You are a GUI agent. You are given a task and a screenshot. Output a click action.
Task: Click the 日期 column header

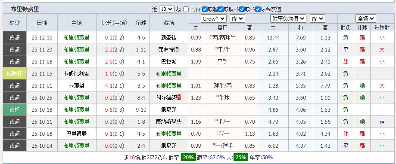(x=42, y=23)
